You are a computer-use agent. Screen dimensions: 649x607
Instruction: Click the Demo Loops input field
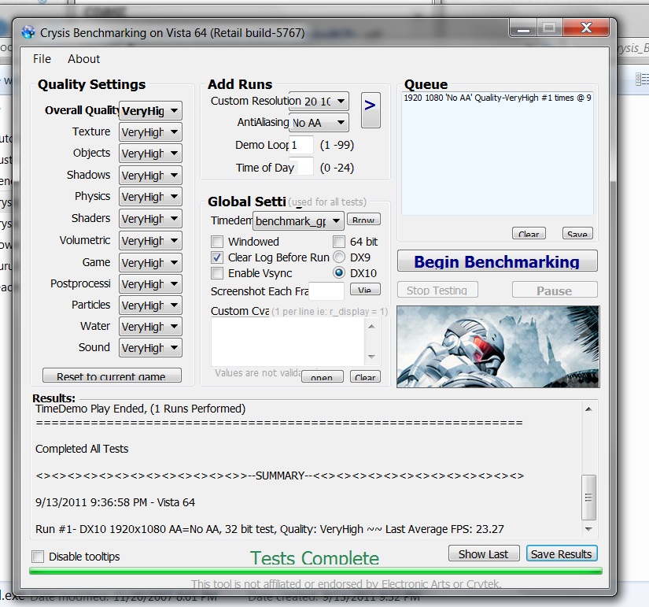(x=301, y=145)
